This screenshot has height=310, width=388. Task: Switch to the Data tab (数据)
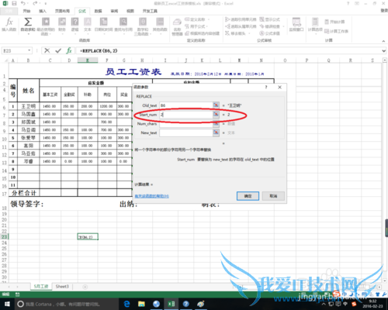click(x=98, y=11)
